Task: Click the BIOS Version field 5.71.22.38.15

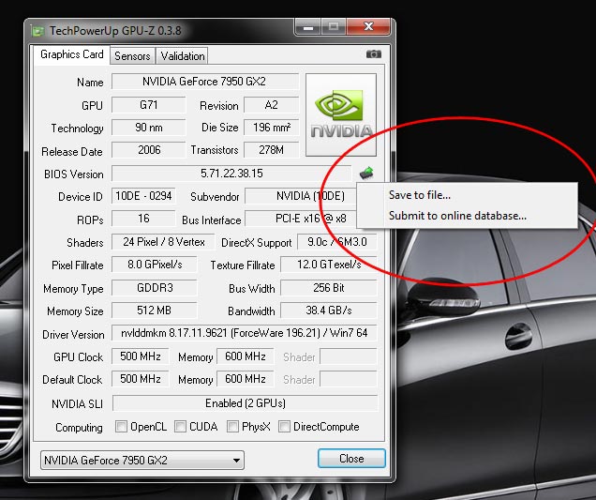Action: (231, 174)
